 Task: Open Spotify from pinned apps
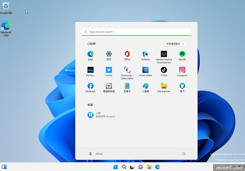(182, 55)
